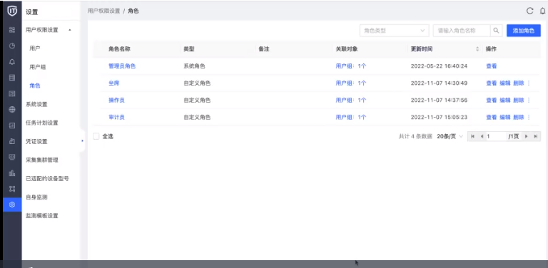548x268 pixels.
Task: Open the more options dots for 坐席 row
Action: (529, 83)
